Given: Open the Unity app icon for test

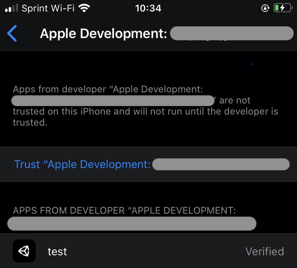Looking at the screenshot, I should coord(24,251).
